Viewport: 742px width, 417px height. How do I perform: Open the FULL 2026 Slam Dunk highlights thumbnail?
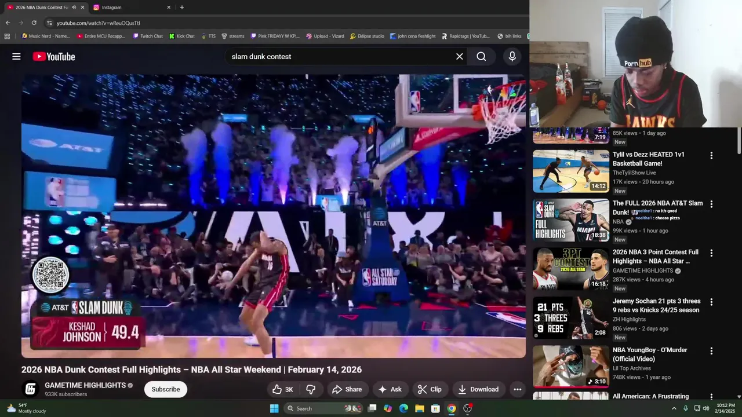(571, 220)
